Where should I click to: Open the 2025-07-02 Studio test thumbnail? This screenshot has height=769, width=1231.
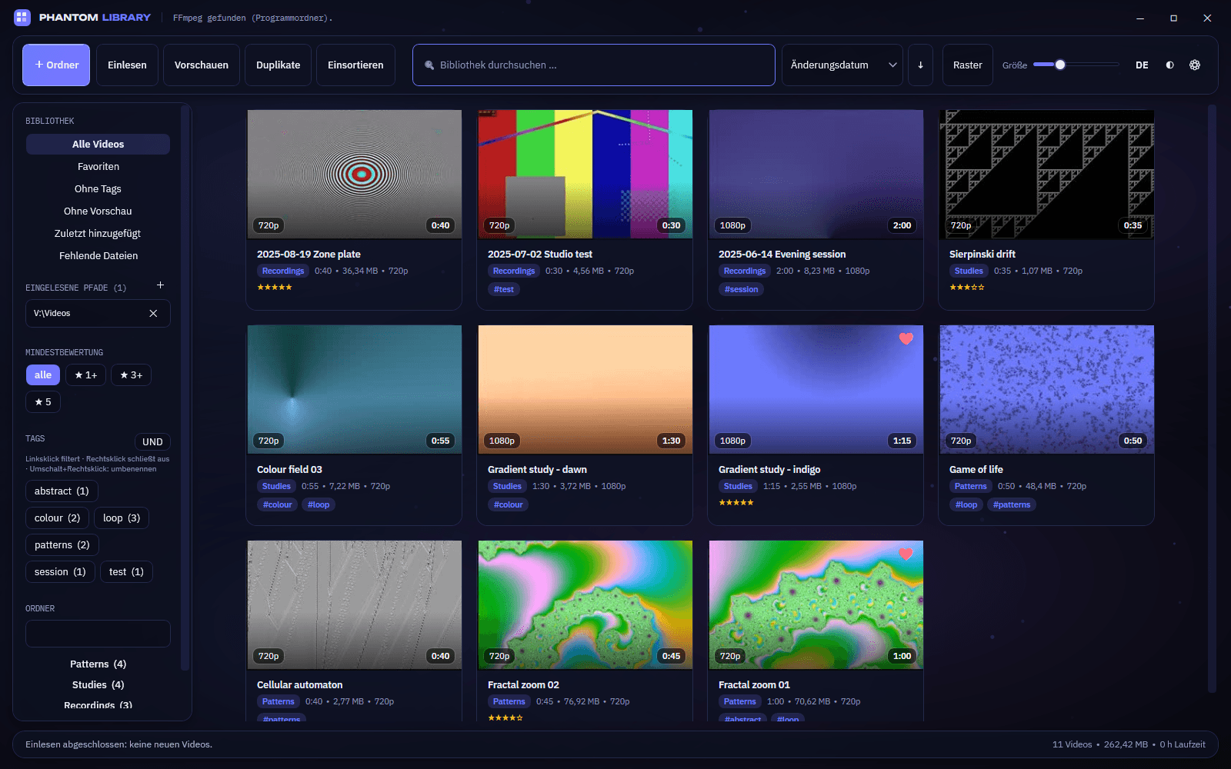[x=585, y=175]
